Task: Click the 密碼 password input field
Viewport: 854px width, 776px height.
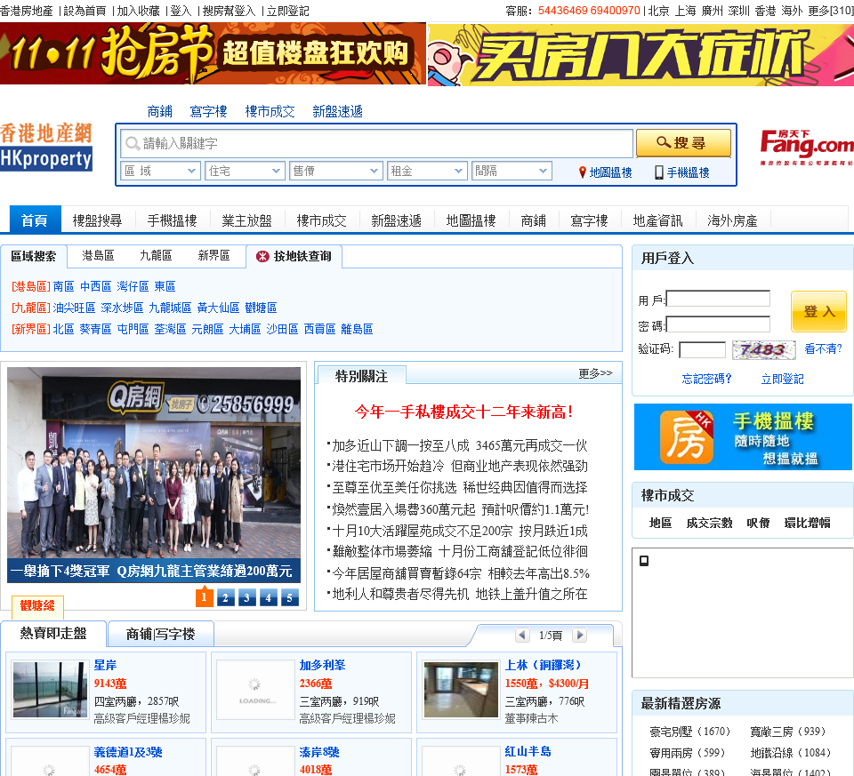Action: pos(719,324)
